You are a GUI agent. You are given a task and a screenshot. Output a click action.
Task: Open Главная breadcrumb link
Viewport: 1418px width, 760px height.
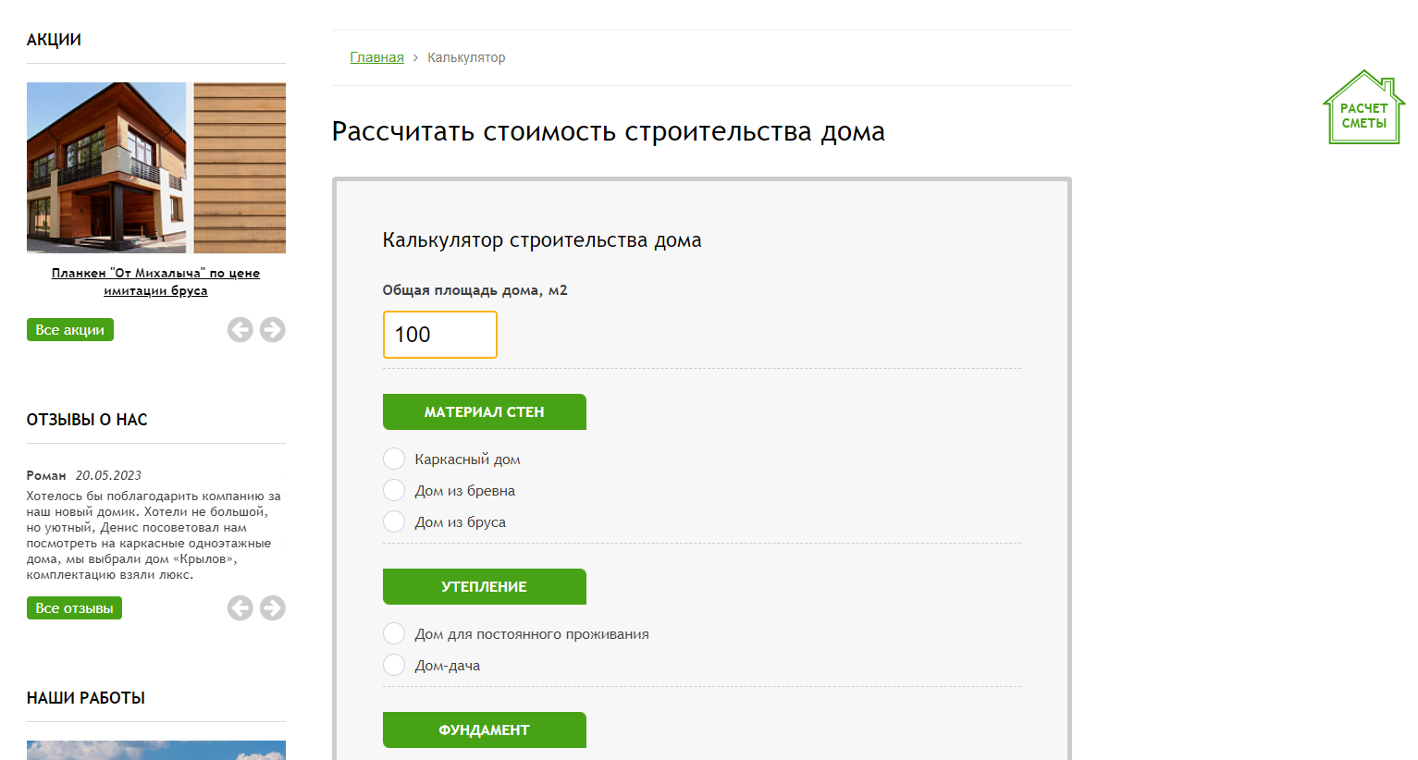point(376,57)
